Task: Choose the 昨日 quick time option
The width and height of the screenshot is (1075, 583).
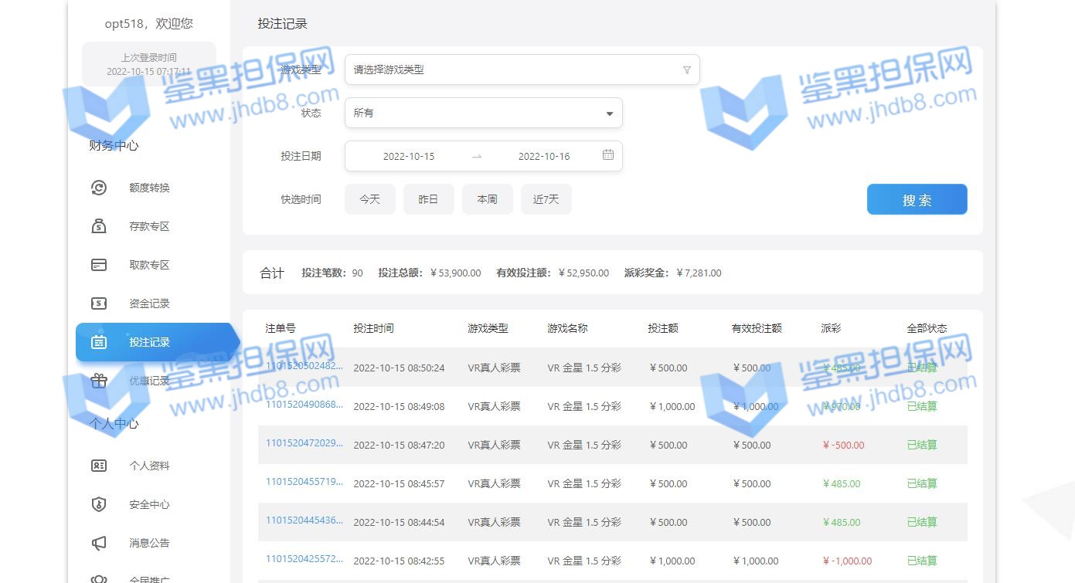Action: pos(428,199)
